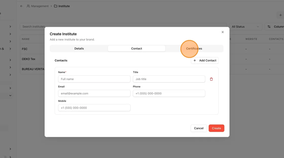Click the Email input field
This screenshot has width=284, height=158.
click(94, 93)
